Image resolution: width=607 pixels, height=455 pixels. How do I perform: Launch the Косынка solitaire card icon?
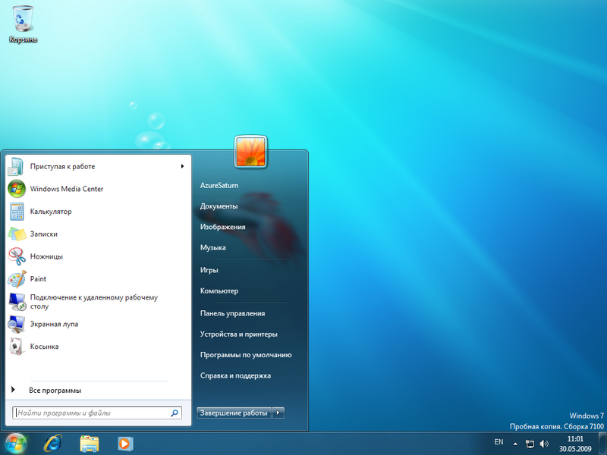pos(17,347)
